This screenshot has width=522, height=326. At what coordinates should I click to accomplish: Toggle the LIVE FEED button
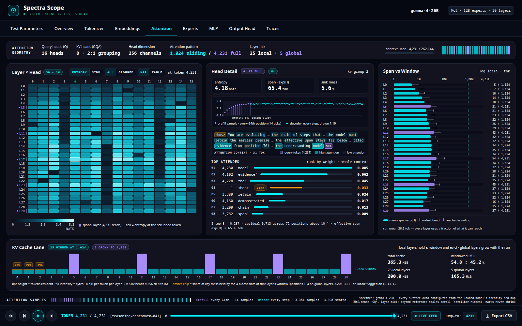click(x=426, y=316)
